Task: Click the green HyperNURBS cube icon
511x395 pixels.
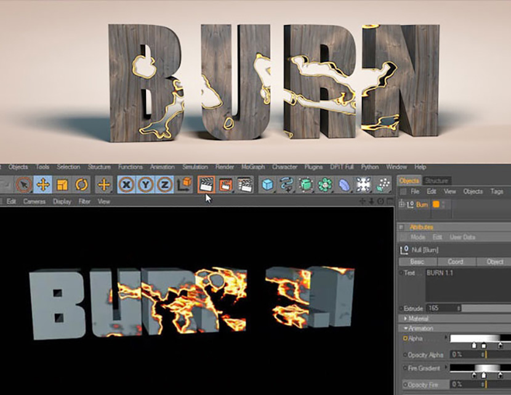Action: click(x=306, y=185)
